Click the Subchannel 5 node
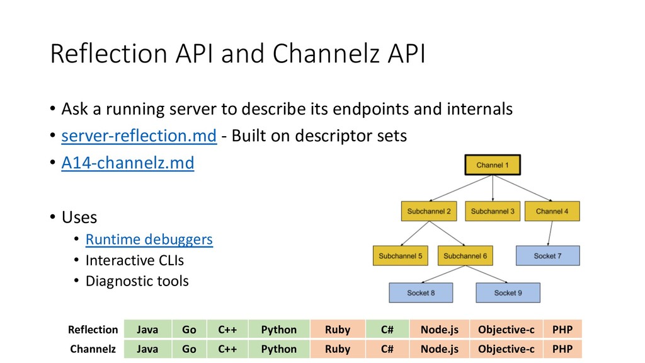This screenshot has width=645, height=363. (400, 256)
